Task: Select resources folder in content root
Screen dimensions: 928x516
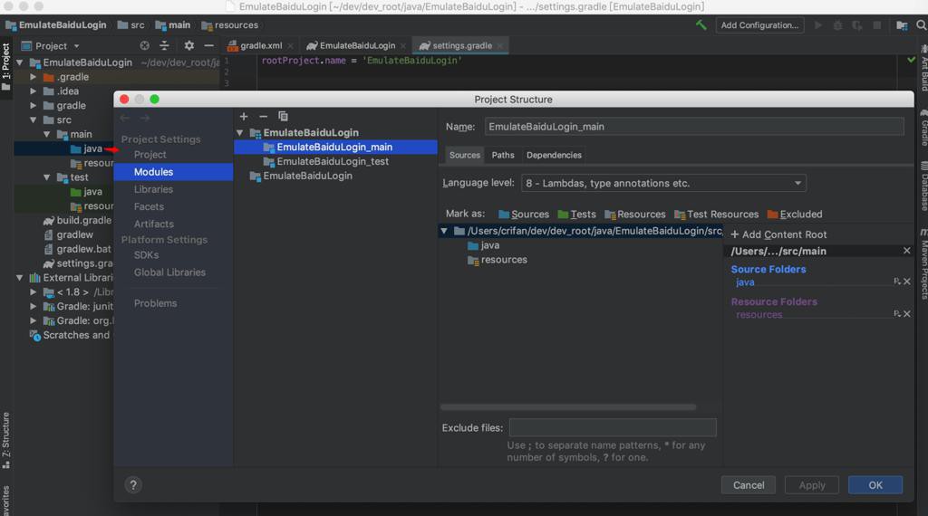Action: [504, 260]
